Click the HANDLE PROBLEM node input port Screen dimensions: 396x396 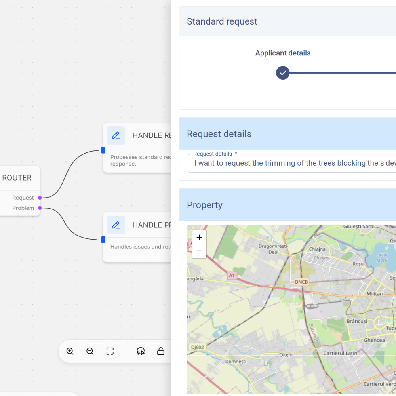(103, 240)
